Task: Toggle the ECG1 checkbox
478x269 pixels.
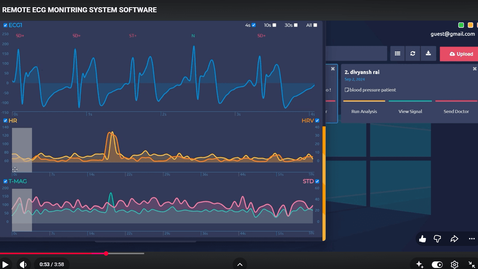Action: coord(5,25)
